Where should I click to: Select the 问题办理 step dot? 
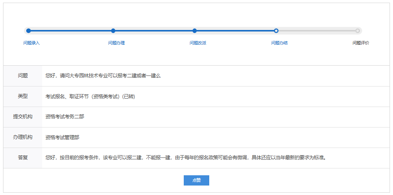113,31
